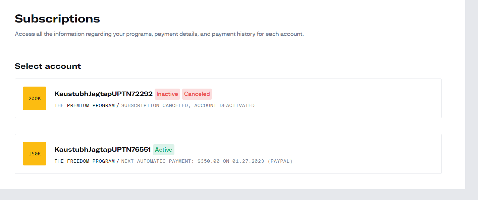Click the ACCOUNT DEACTIVATED text

click(x=224, y=105)
